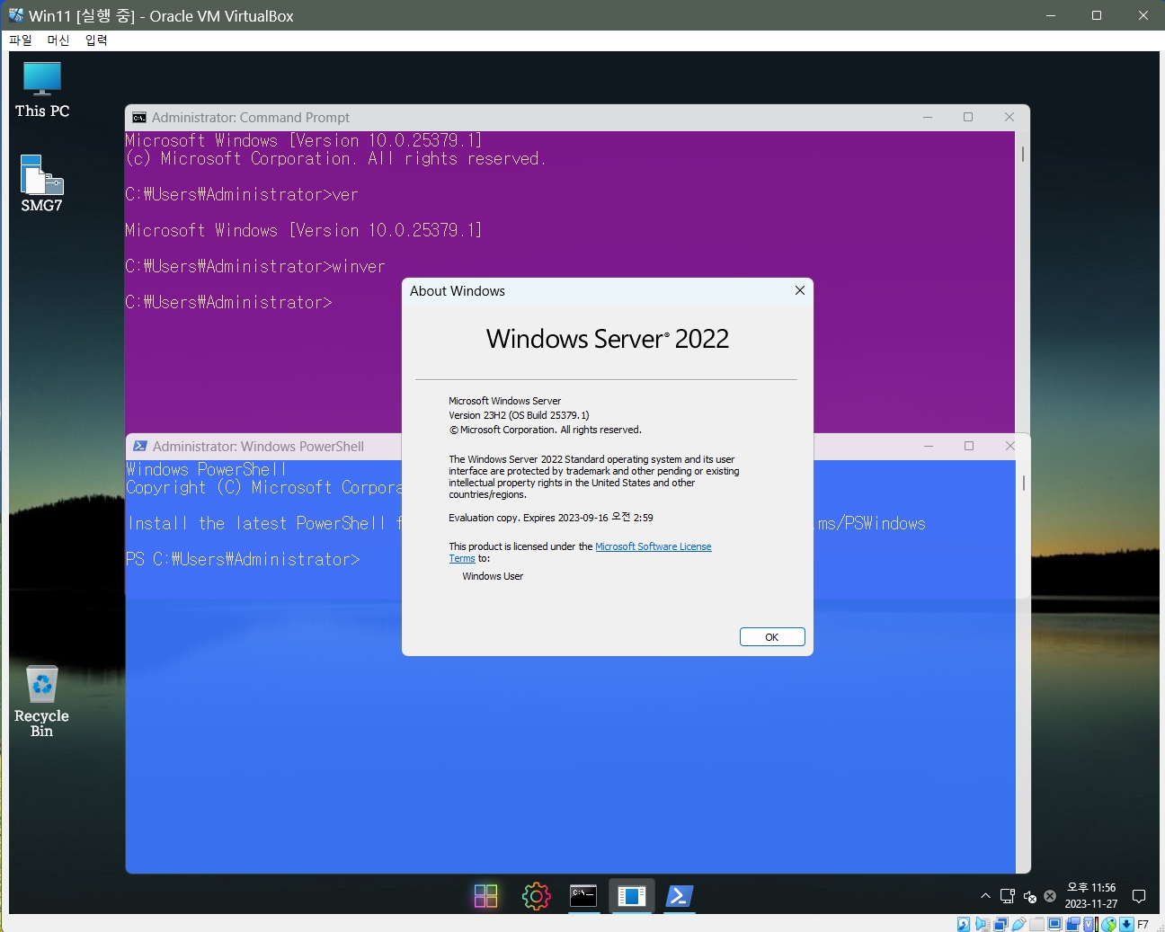The image size is (1165, 932).
Task: Click the VirtualBox network indicator
Action: 1000,924
